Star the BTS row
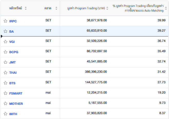169x119 pixels. click(5, 83)
